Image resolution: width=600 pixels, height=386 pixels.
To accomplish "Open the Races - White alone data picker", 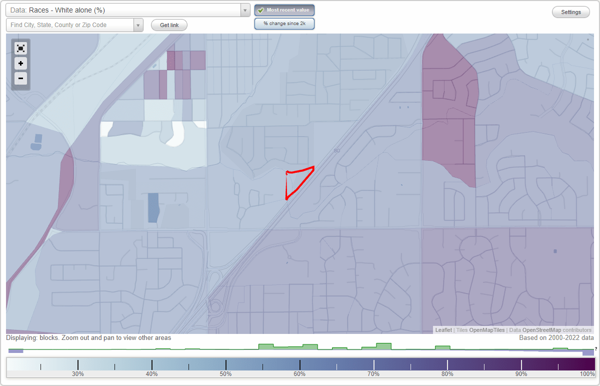I will click(x=125, y=10).
